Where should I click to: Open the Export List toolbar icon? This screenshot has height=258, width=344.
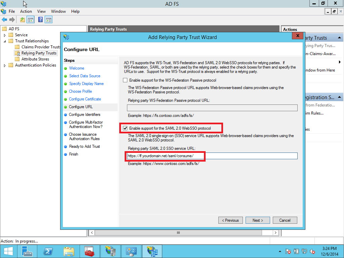pos(22,19)
